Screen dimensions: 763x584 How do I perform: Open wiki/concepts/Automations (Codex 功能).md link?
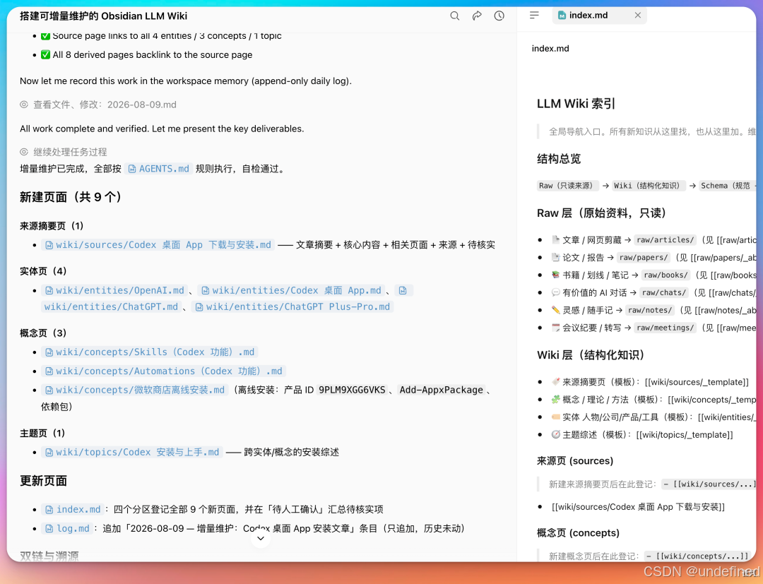(163, 371)
